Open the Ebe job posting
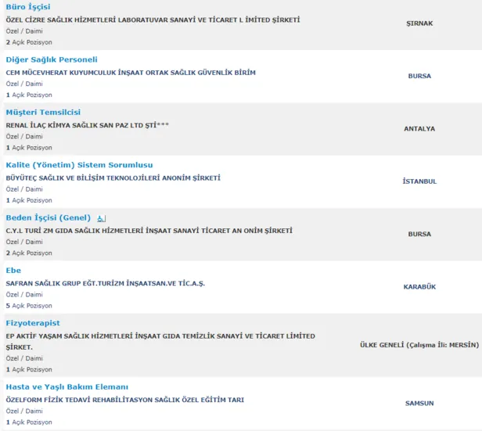The image size is (482, 431). coord(13,271)
